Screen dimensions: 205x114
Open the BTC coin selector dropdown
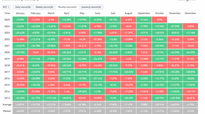(6, 7)
